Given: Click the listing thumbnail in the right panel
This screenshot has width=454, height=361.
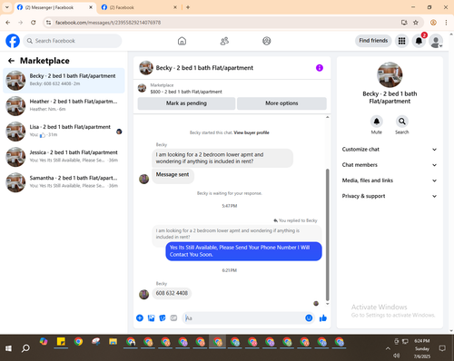Looking at the screenshot, I should [390, 75].
